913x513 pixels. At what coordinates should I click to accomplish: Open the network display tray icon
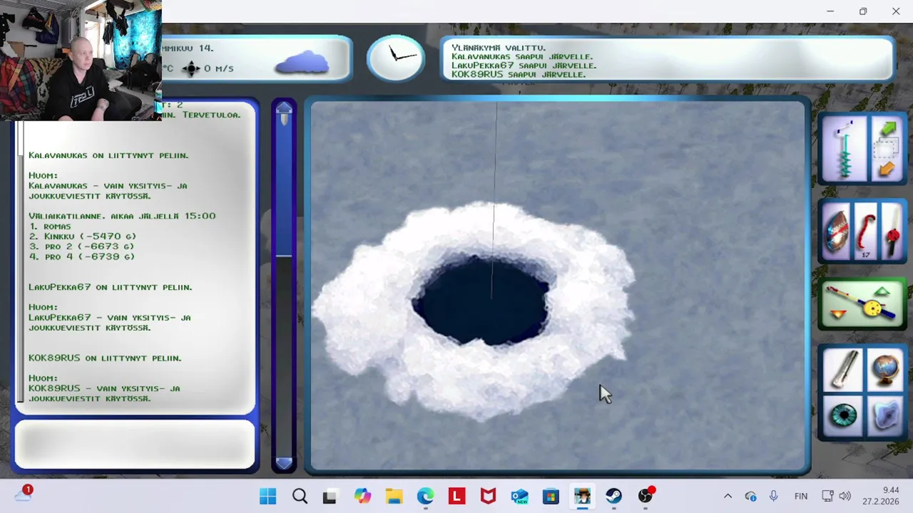[827, 496]
